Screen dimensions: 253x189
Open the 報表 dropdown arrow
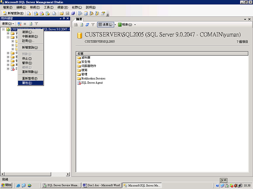[135, 24]
